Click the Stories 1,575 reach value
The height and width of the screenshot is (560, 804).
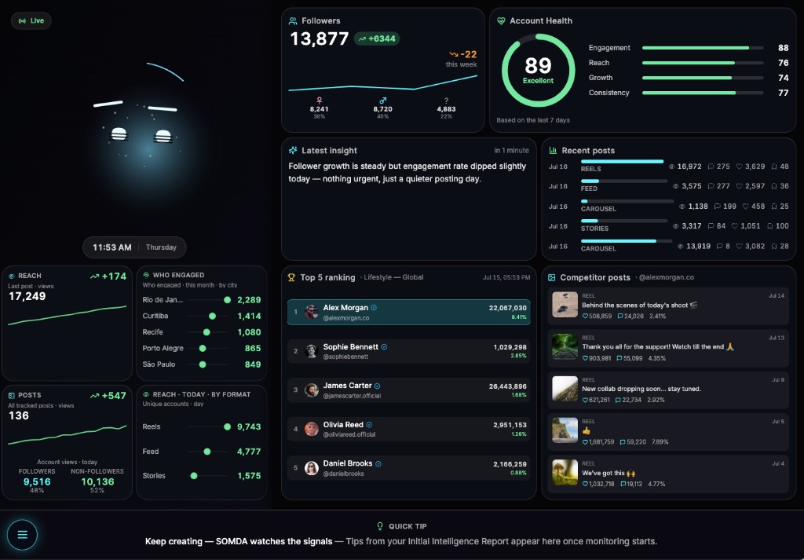point(249,475)
